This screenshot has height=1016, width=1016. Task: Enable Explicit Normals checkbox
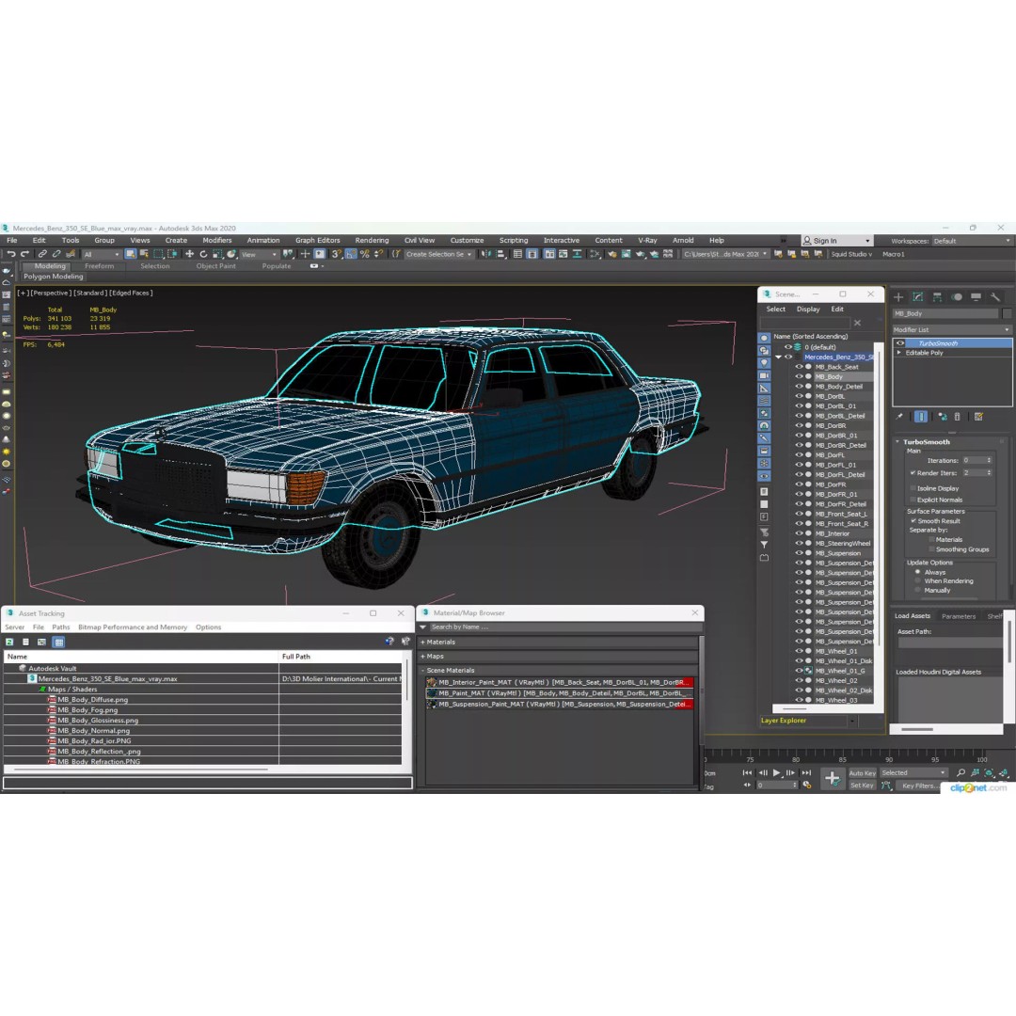(913, 500)
